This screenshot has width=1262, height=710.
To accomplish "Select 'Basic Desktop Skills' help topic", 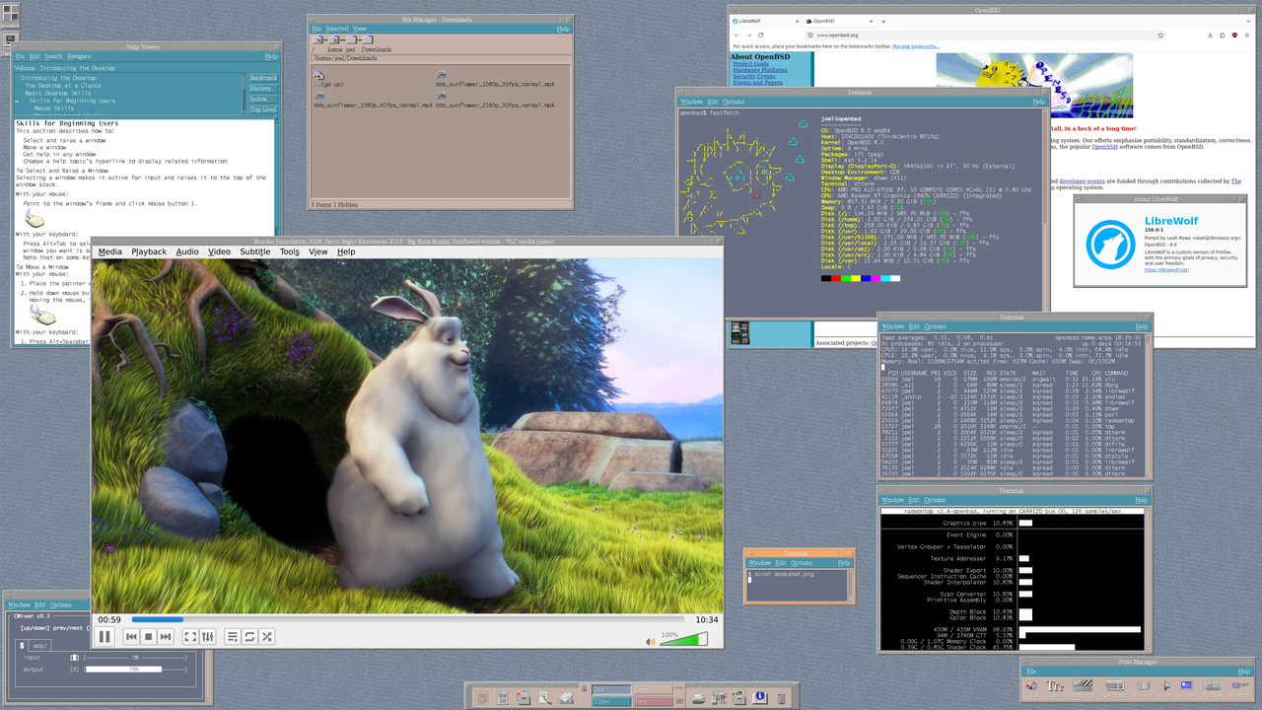I will pyautogui.click(x=58, y=93).
